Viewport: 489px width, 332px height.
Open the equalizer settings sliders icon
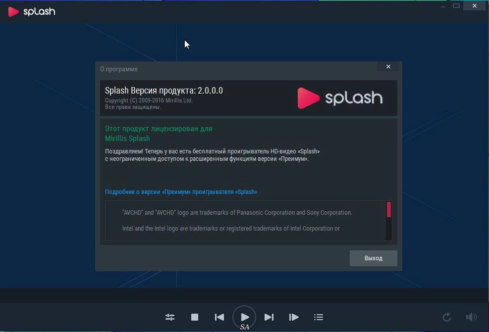(x=169, y=317)
